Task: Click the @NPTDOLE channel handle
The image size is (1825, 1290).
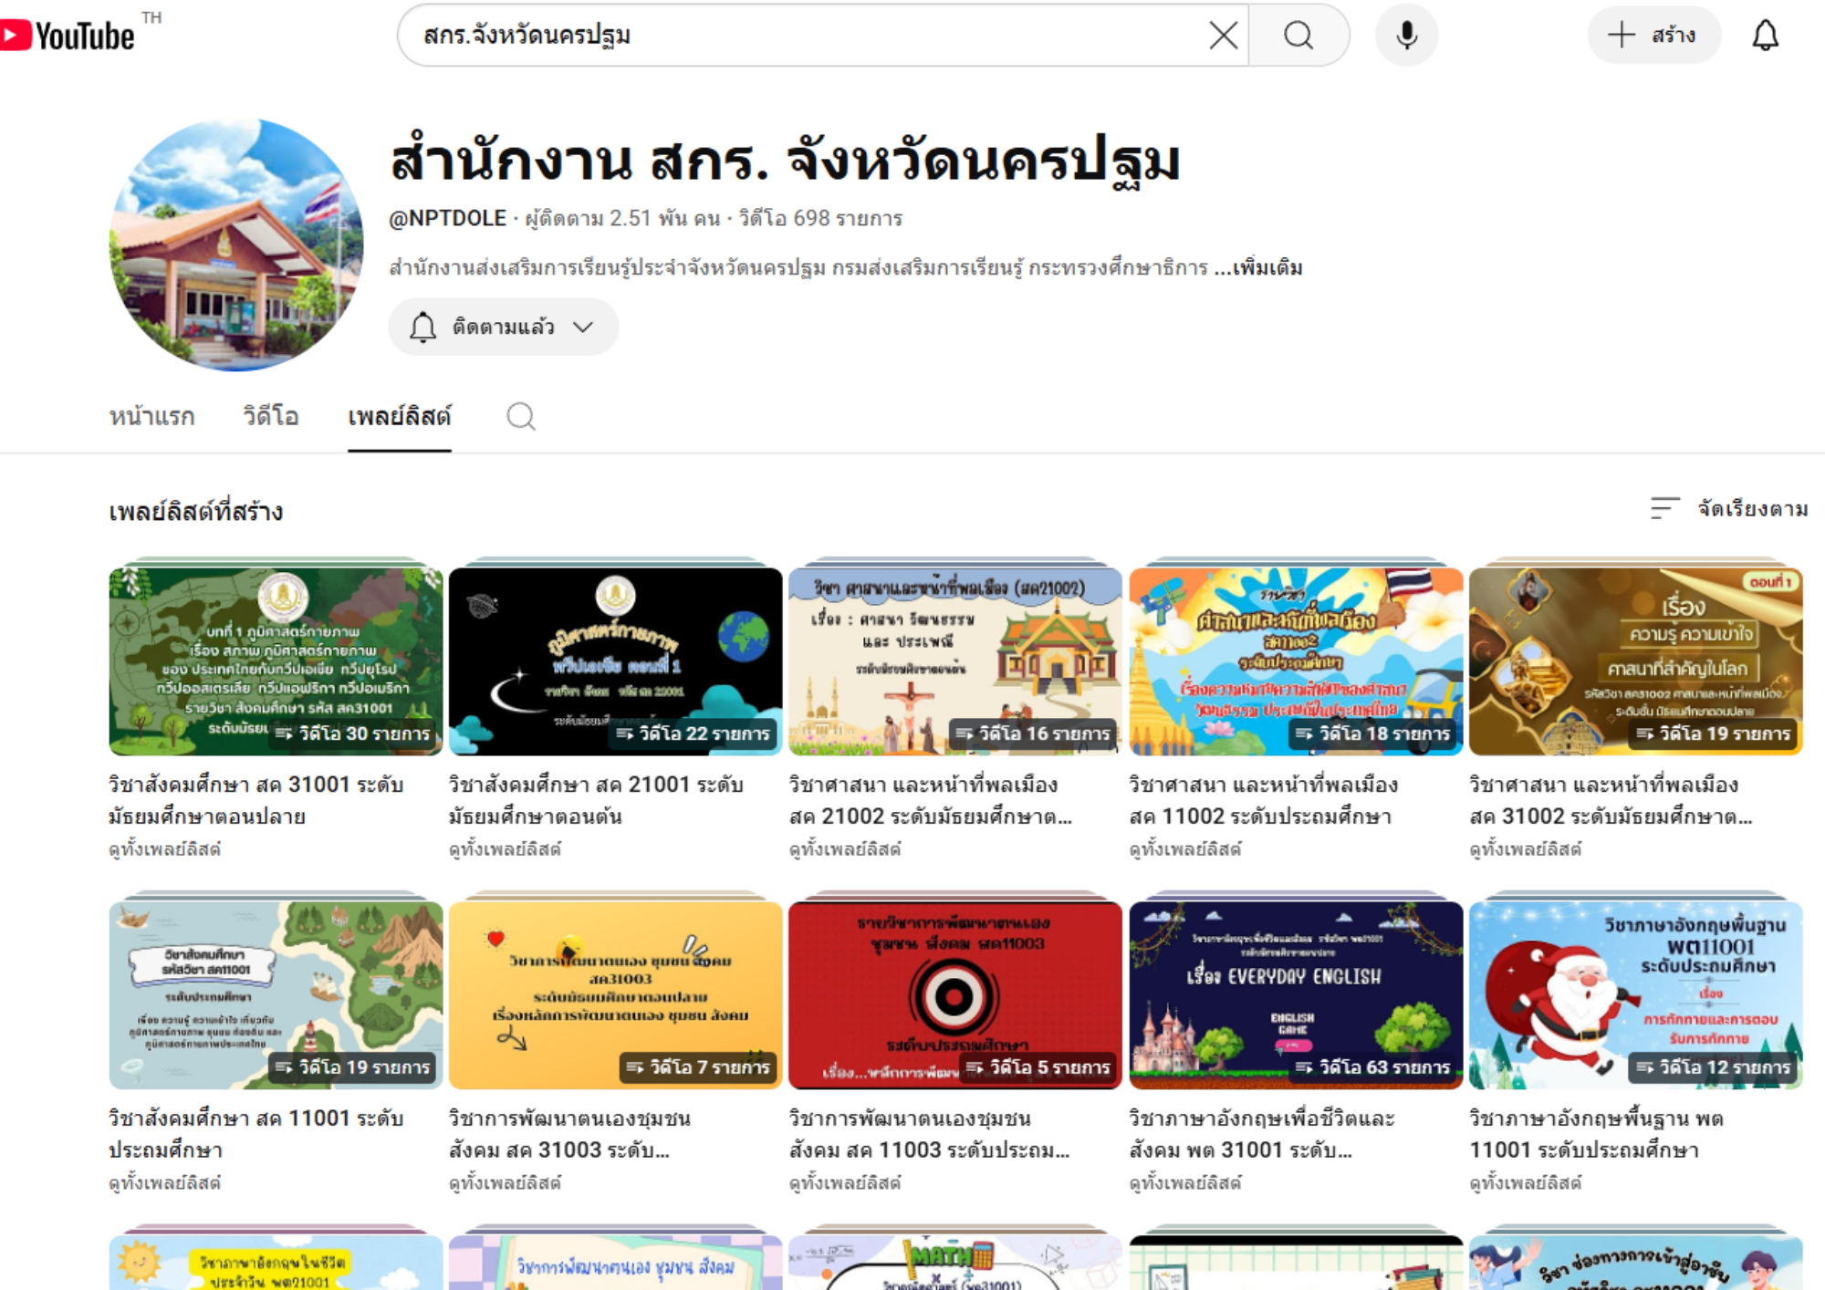Action: coord(447,219)
